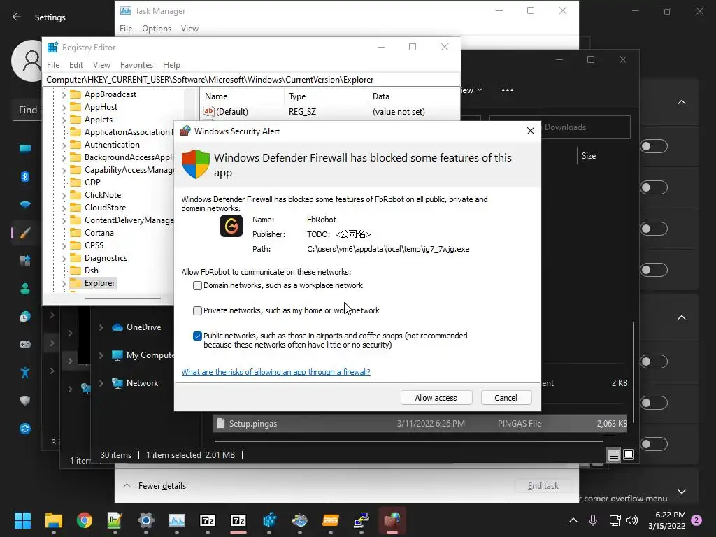The image size is (716, 537).
Task: Close the Windows Security Alert dialog
Action: click(530, 131)
